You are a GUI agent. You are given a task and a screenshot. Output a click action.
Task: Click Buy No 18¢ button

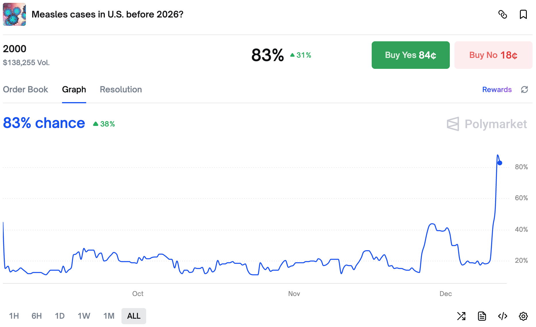point(493,55)
